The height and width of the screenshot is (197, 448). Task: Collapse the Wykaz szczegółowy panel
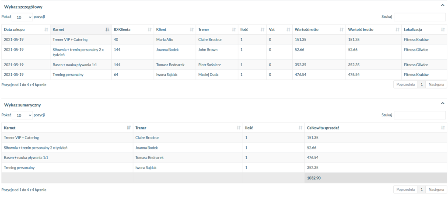(x=442, y=6)
